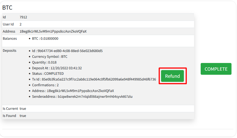Image resolution: width=237 pixels, height=138 pixels.
Task: Click the Address row label
Action: coord(9,31)
